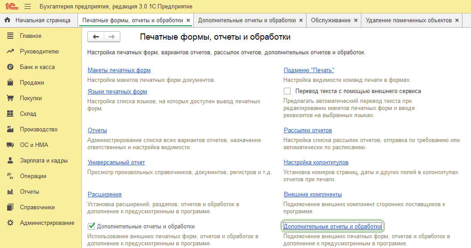Viewport: 471px width, 248px height.
Task: Open Рассылки отчетов link
Action: [308, 130]
